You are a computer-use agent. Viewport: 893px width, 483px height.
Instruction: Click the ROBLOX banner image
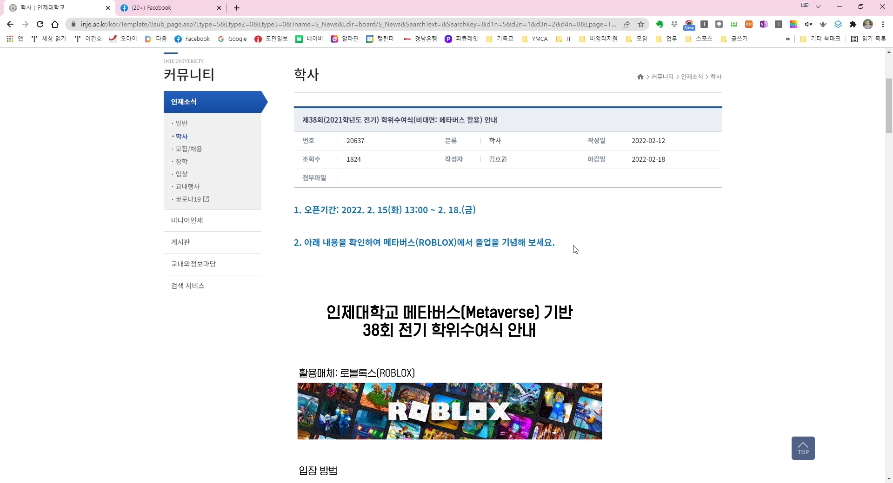450,411
